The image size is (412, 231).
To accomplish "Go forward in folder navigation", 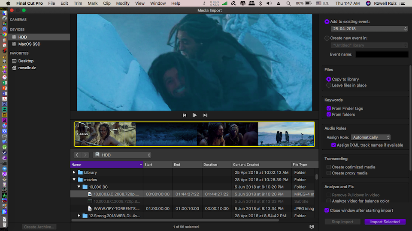I will coord(85,155).
